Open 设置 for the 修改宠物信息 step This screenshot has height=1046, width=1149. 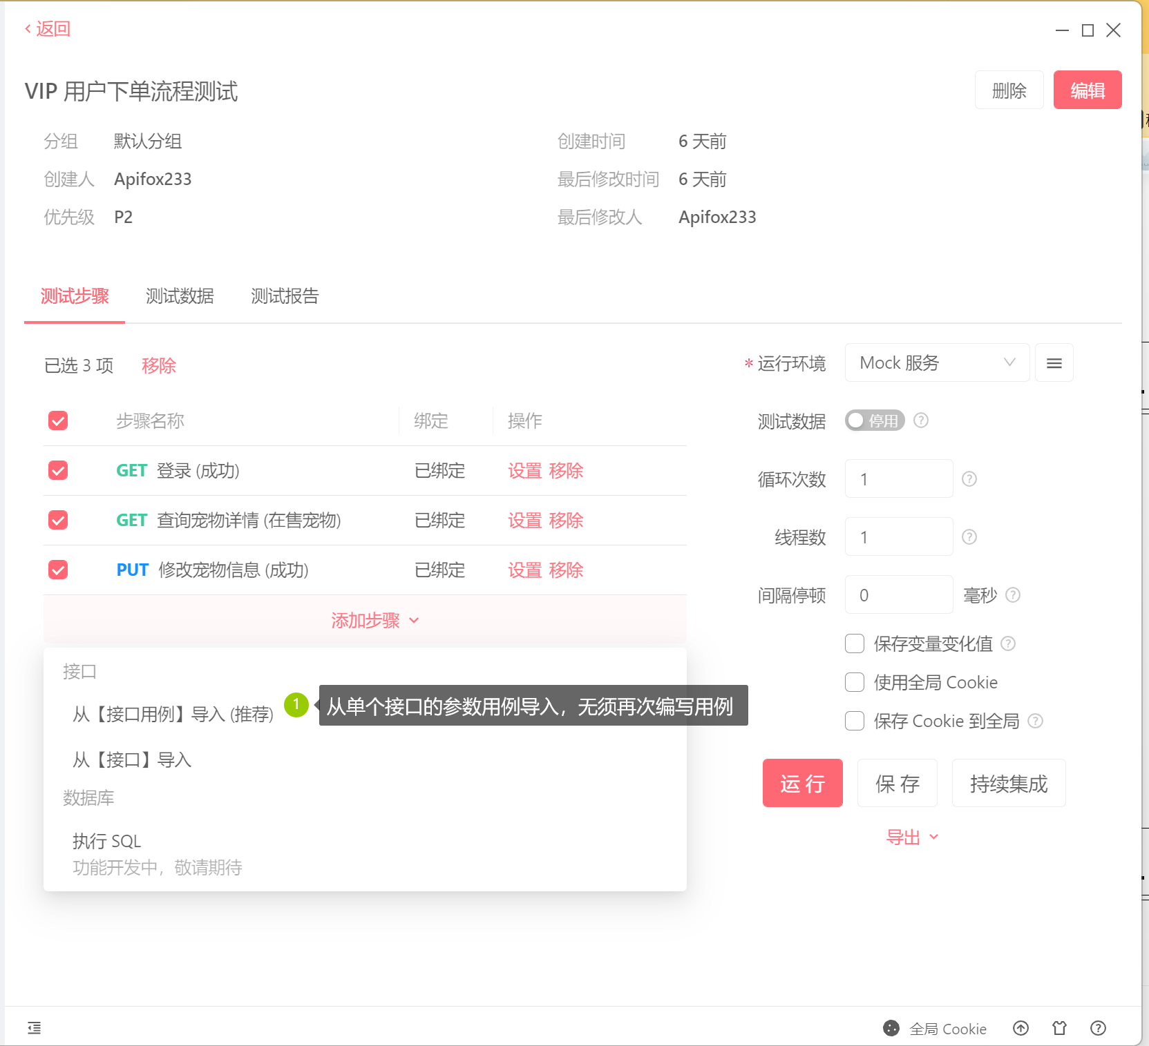coord(524,570)
